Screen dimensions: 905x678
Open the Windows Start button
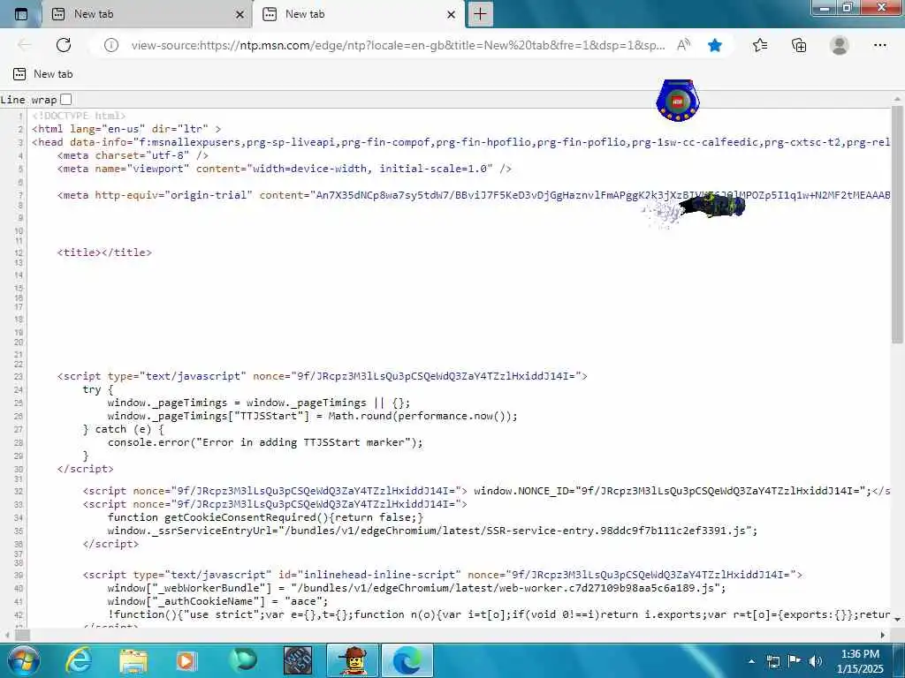coord(24,660)
